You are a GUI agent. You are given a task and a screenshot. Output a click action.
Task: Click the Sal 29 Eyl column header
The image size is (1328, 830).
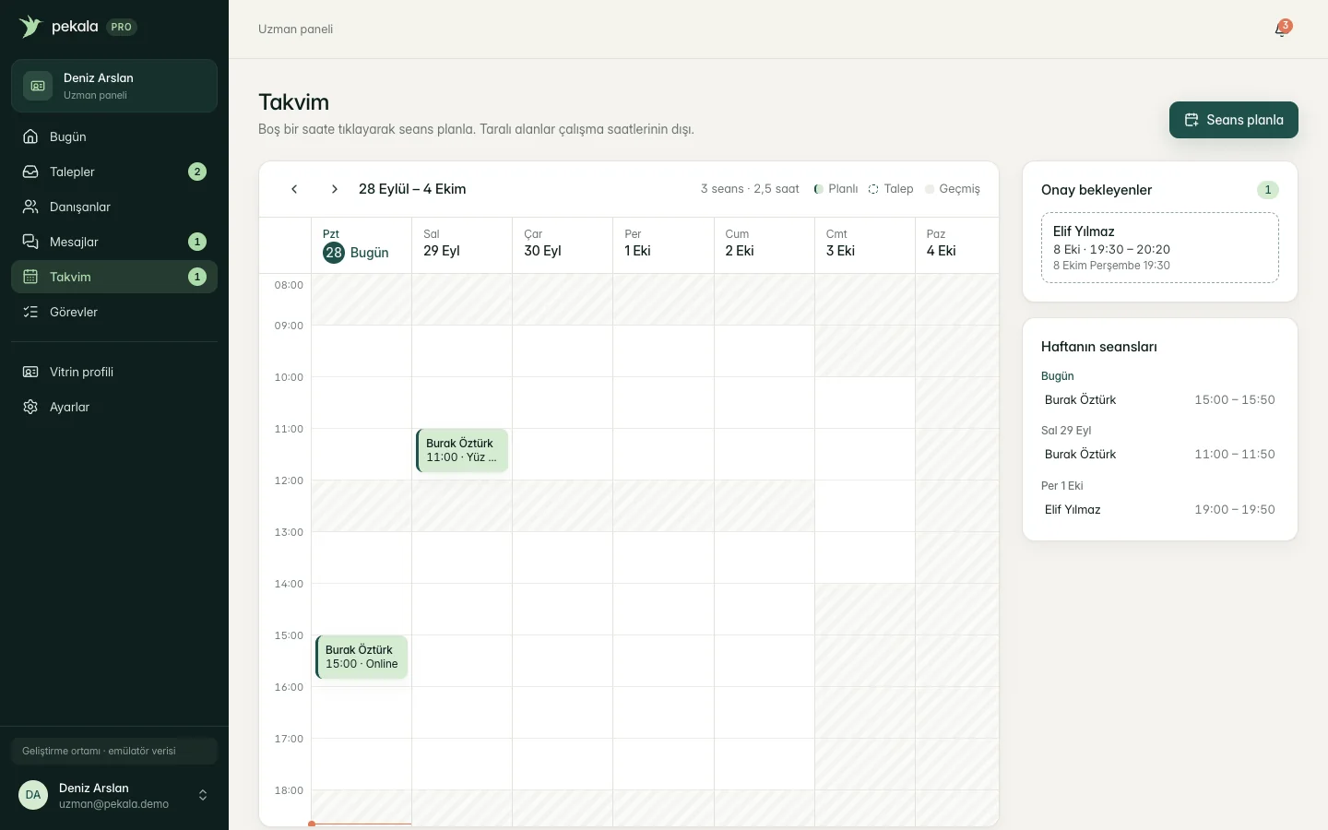coord(462,245)
